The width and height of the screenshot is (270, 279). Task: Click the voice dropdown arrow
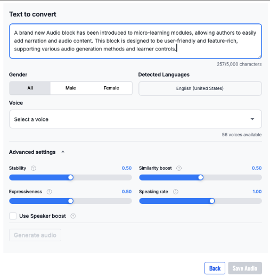click(252, 119)
